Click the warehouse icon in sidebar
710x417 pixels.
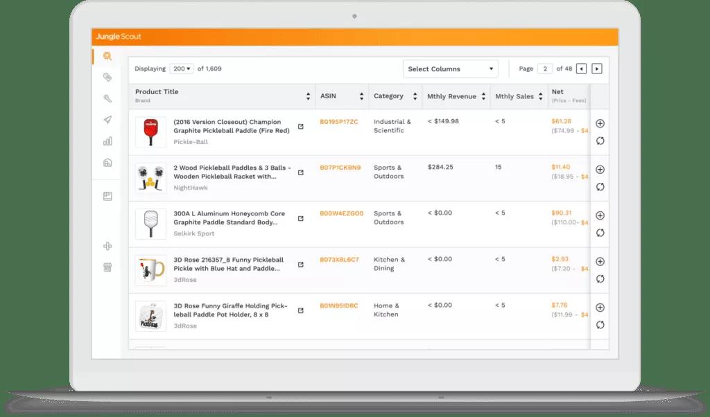pyautogui.click(x=107, y=163)
